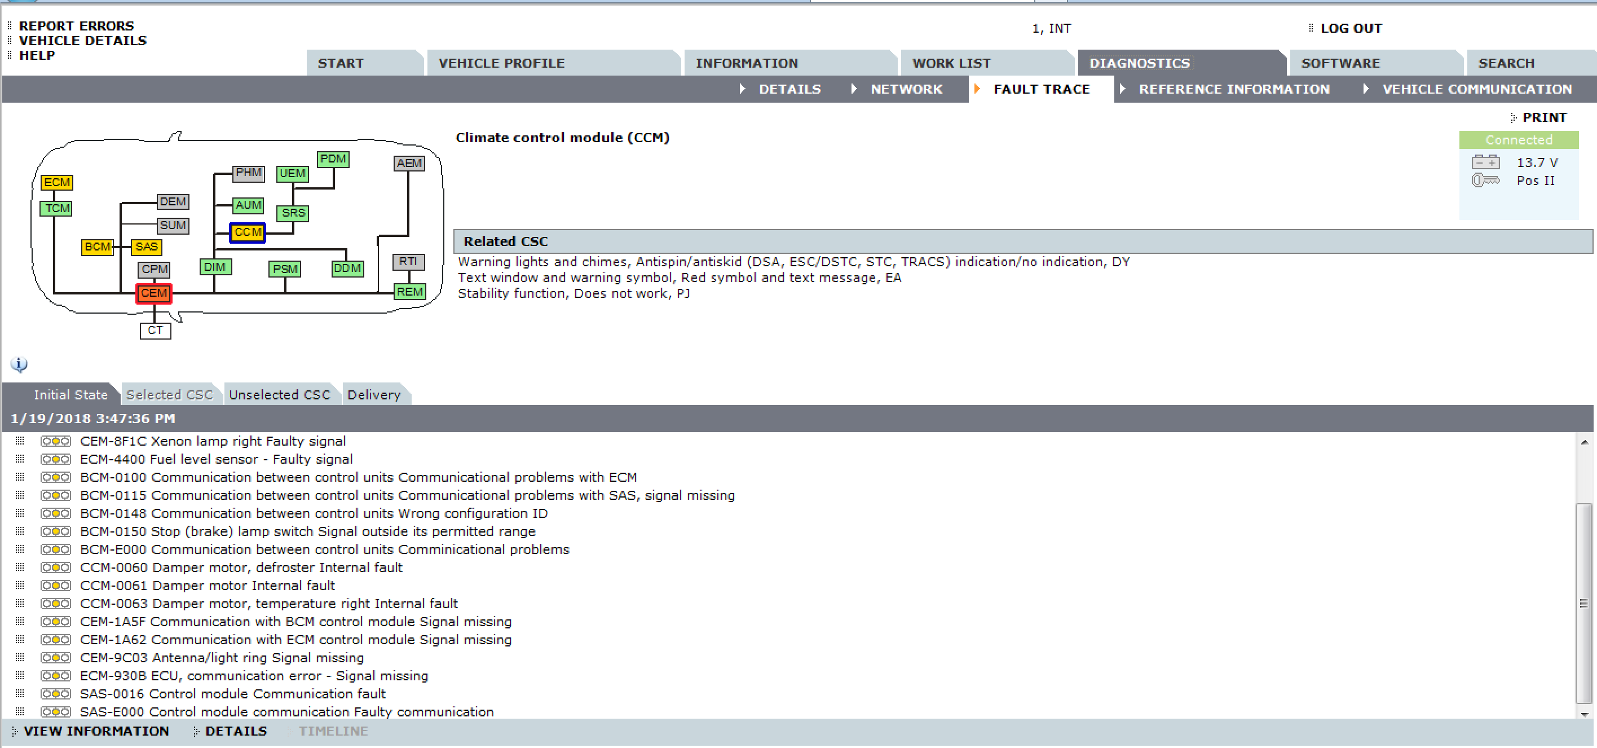Open the SOFTWARE main tab
This screenshot has width=1597, height=748.
point(1340,63)
